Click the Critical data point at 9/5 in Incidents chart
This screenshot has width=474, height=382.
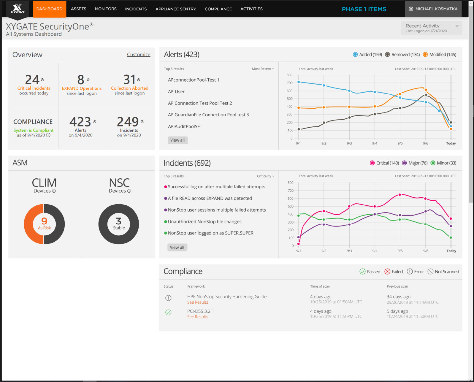point(400,195)
